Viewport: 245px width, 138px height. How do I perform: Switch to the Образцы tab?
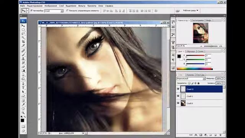pyautogui.click(x=191, y=51)
